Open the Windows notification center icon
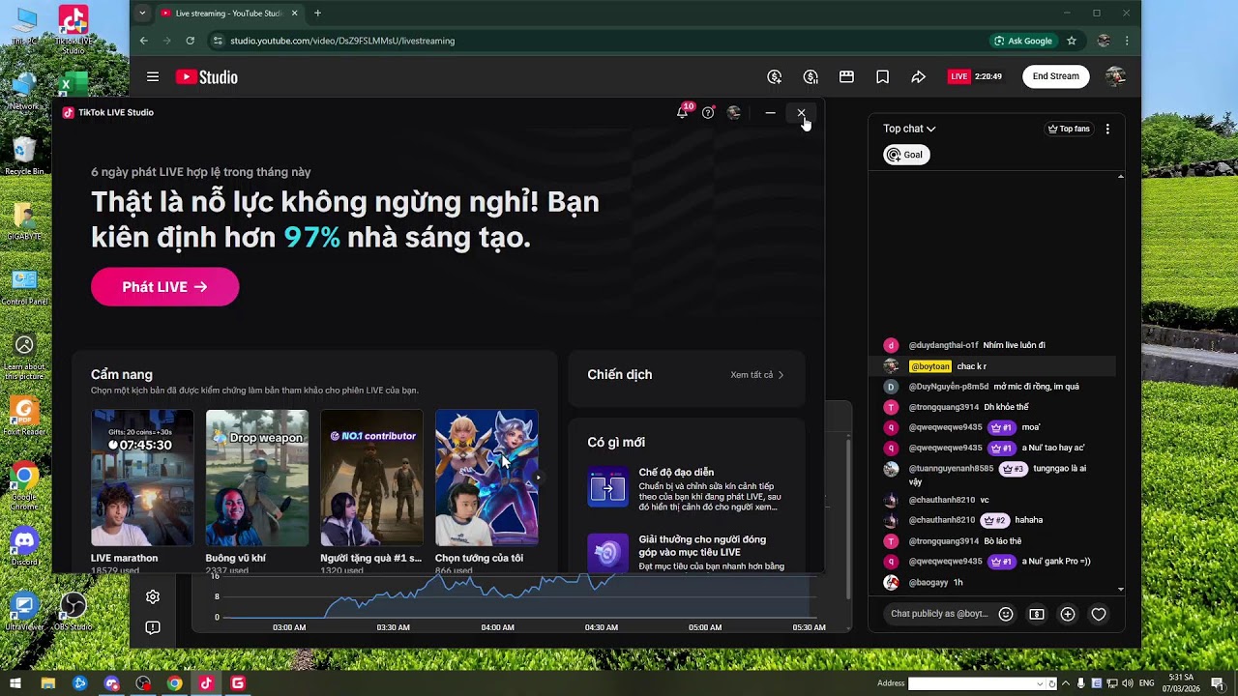1238x696 pixels. [x=1217, y=683]
